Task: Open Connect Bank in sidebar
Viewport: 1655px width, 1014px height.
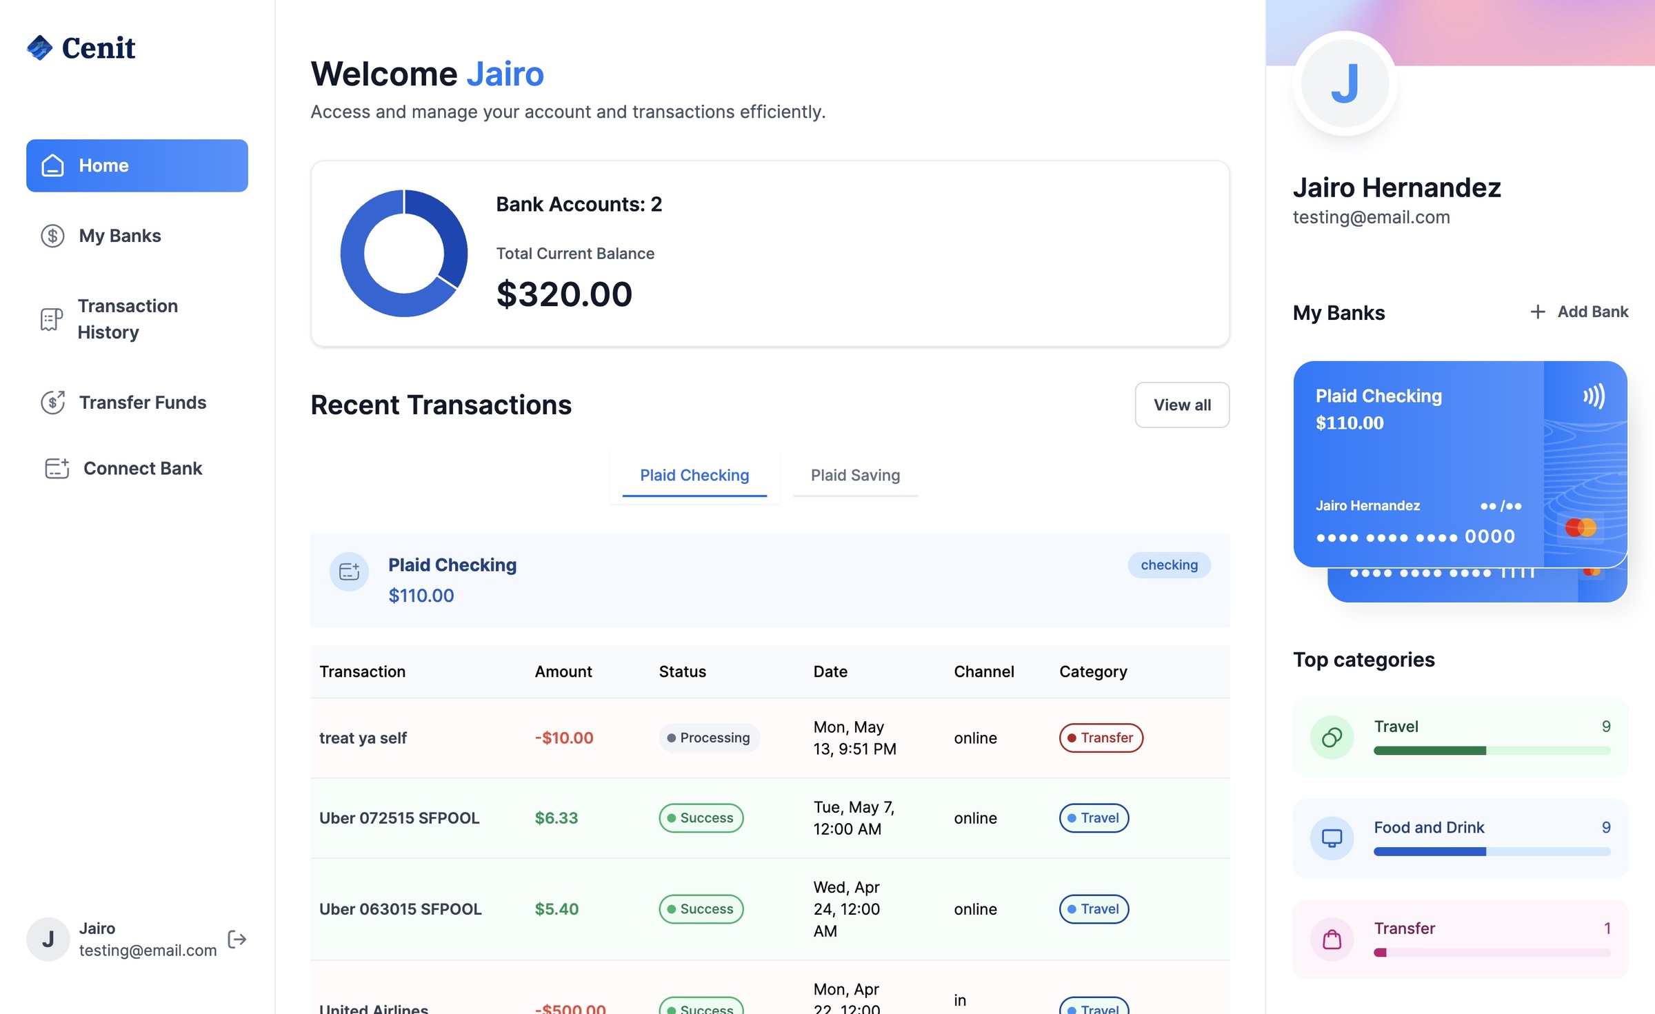Action: pyautogui.click(x=137, y=468)
